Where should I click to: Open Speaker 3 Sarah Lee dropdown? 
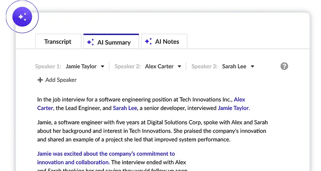coord(238,67)
